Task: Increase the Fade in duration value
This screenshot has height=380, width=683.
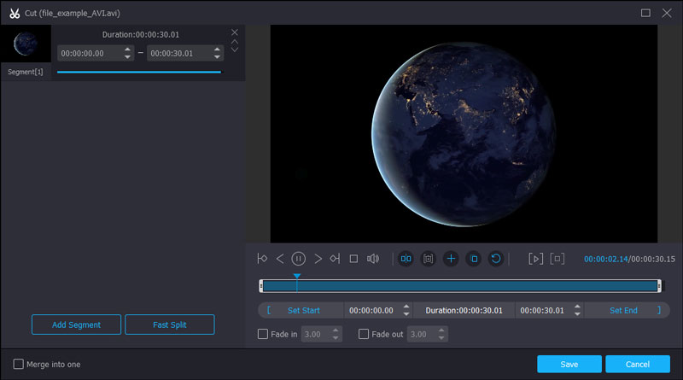Action: point(336,330)
